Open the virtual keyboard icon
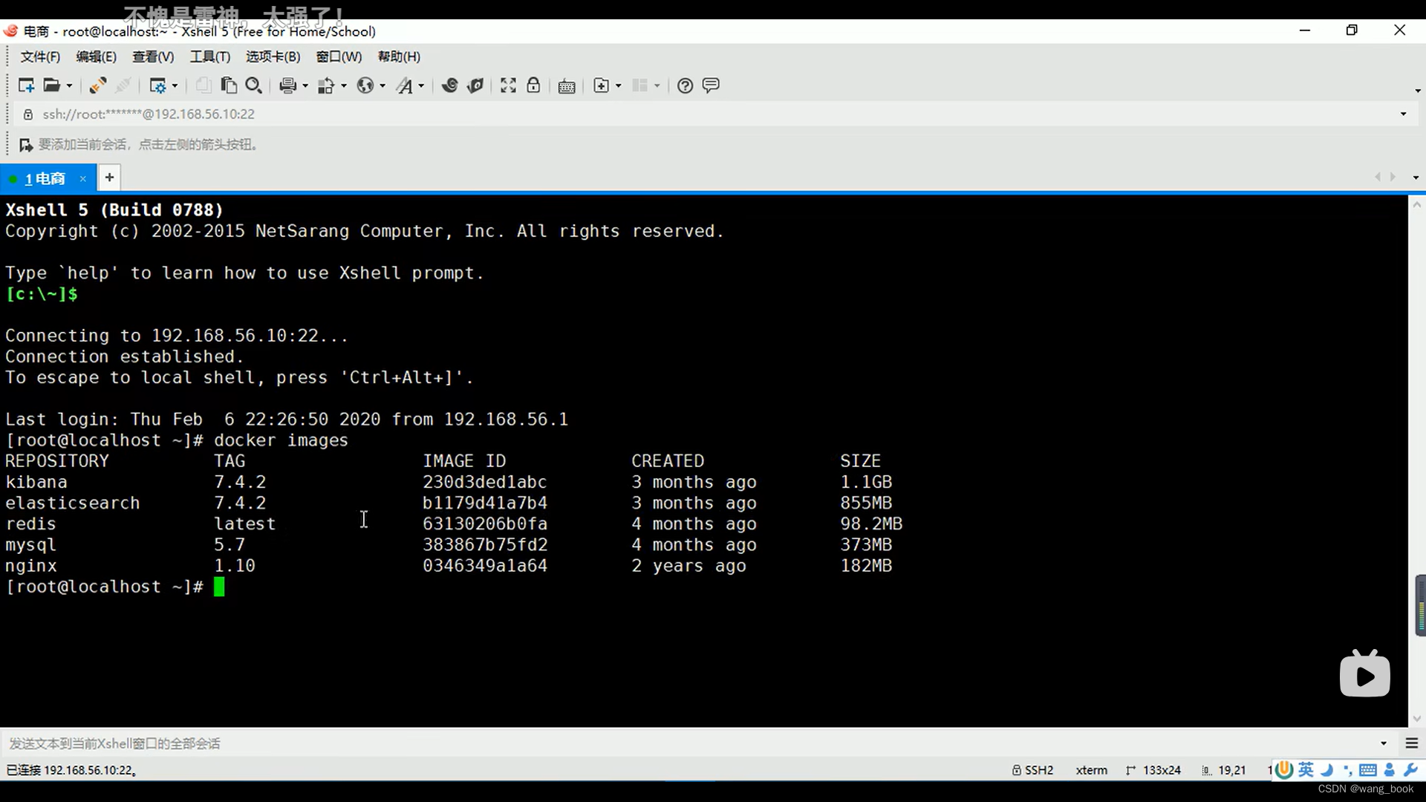This screenshot has height=802, width=1426. coord(567,86)
